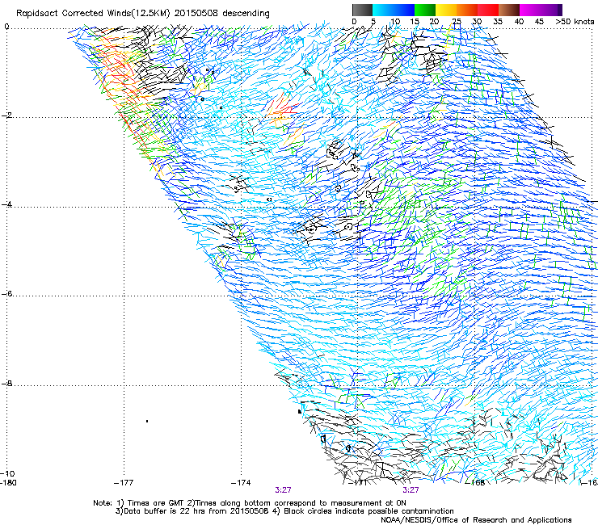Click the purple '3:27' time left of -171
This screenshot has width=598, height=525.
tap(284, 490)
